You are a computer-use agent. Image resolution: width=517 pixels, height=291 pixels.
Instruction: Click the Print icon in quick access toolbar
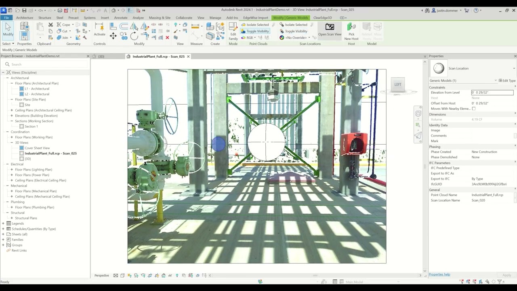pos(60,11)
